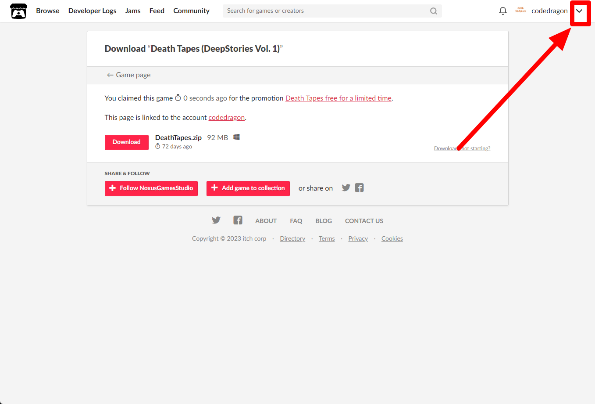
Task: Click the Windows platform icon beside 92 MB
Action: click(236, 137)
